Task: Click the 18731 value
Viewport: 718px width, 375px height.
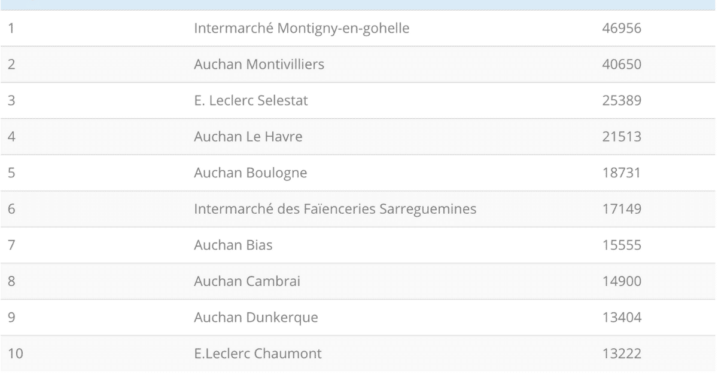Action: click(622, 173)
